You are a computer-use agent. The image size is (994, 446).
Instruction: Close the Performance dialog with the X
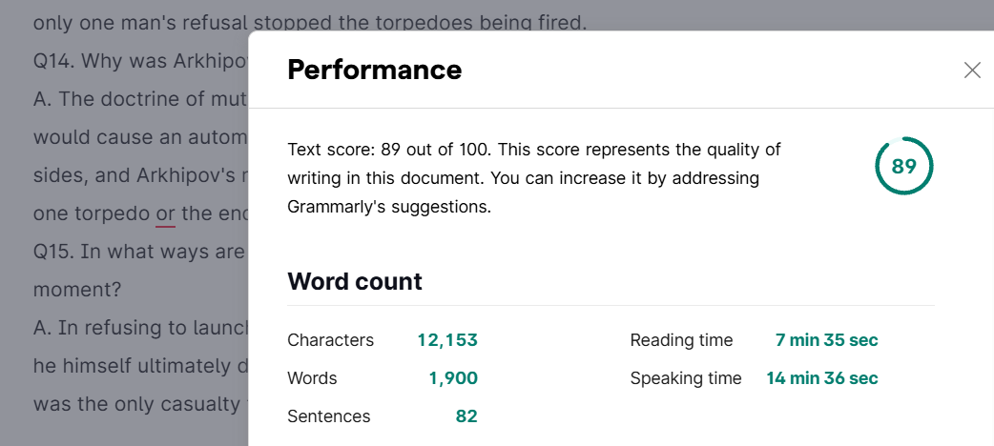click(972, 71)
